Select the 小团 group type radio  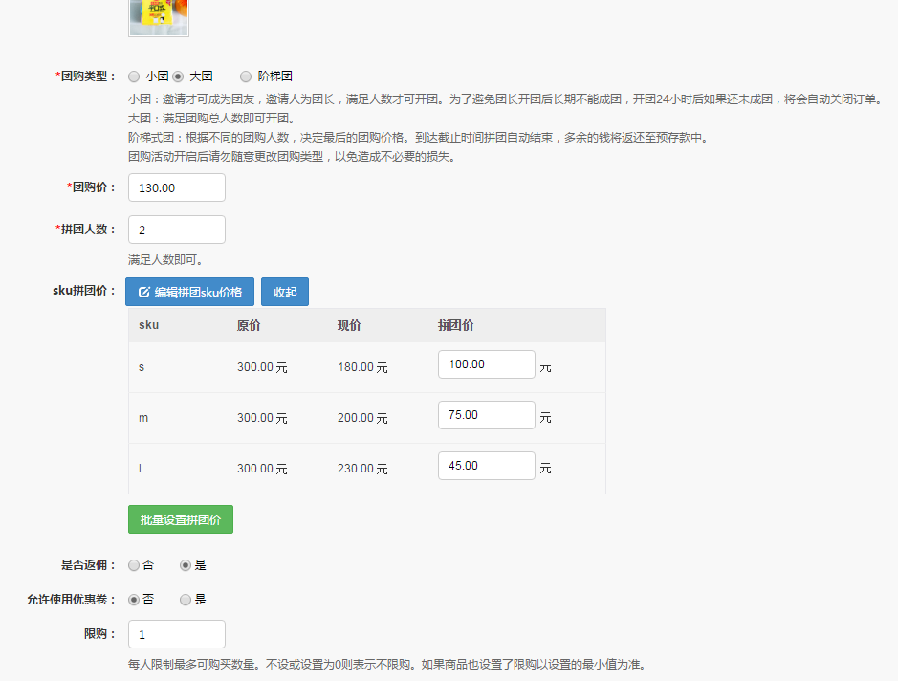(134, 77)
